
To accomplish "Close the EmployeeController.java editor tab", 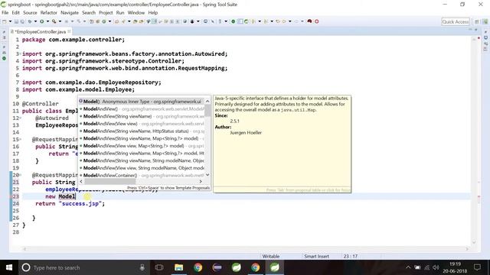I will point(69,31).
